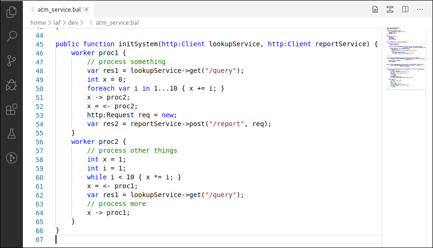Click the '// process more' comment
The image size is (433, 248).
(116, 204)
